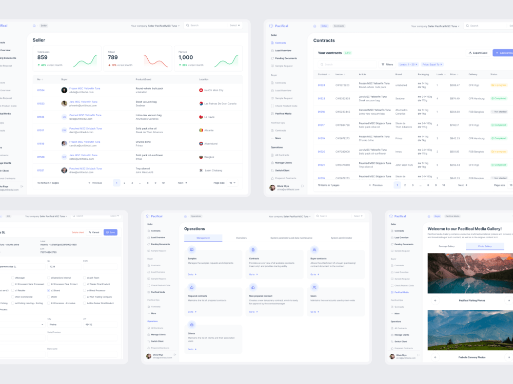Viewport: 513px width, 384px height.
Task: Click logout icon beside Olivia Rhye in Contracts screen
Action: point(303,186)
